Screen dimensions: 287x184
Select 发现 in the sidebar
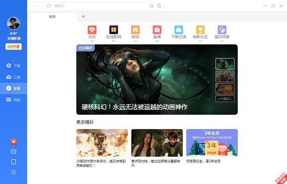(x=13, y=88)
